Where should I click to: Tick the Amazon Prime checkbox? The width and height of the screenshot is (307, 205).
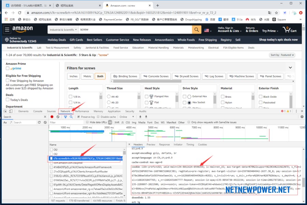8,68
